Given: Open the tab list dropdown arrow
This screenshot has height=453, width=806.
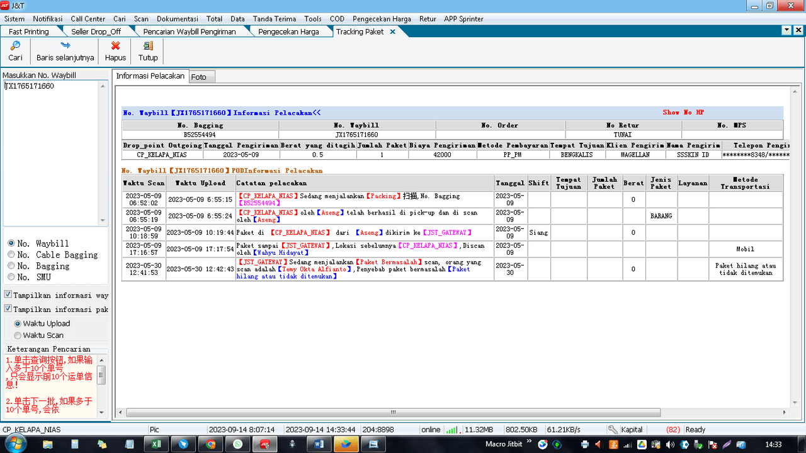Looking at the screenshot, I should (786, 30).
